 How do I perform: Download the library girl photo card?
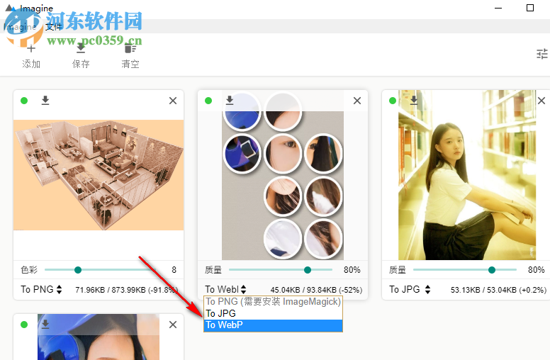[414, 101]
